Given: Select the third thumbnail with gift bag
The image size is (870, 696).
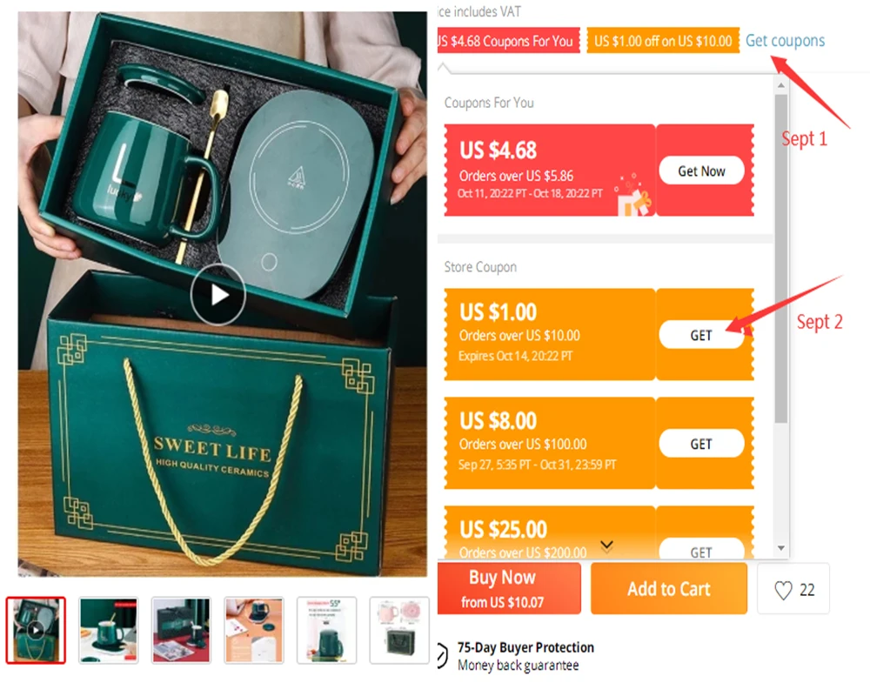Looking at the screenshot, I should click(182, 631).
